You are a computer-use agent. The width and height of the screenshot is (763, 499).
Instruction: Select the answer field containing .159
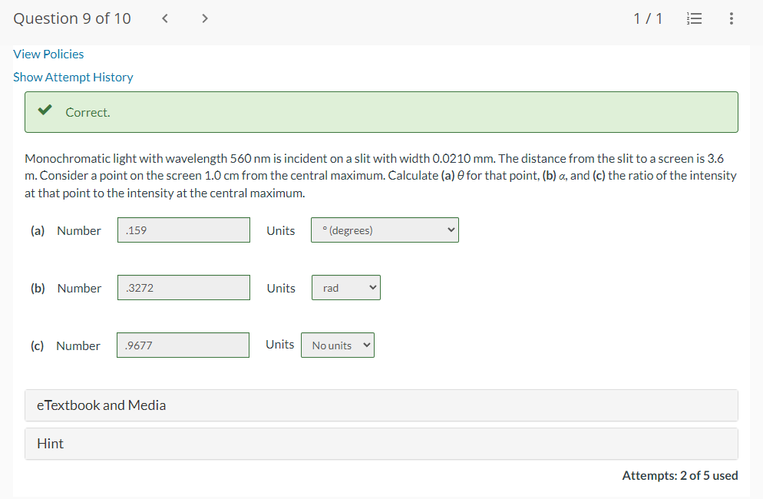183,230
